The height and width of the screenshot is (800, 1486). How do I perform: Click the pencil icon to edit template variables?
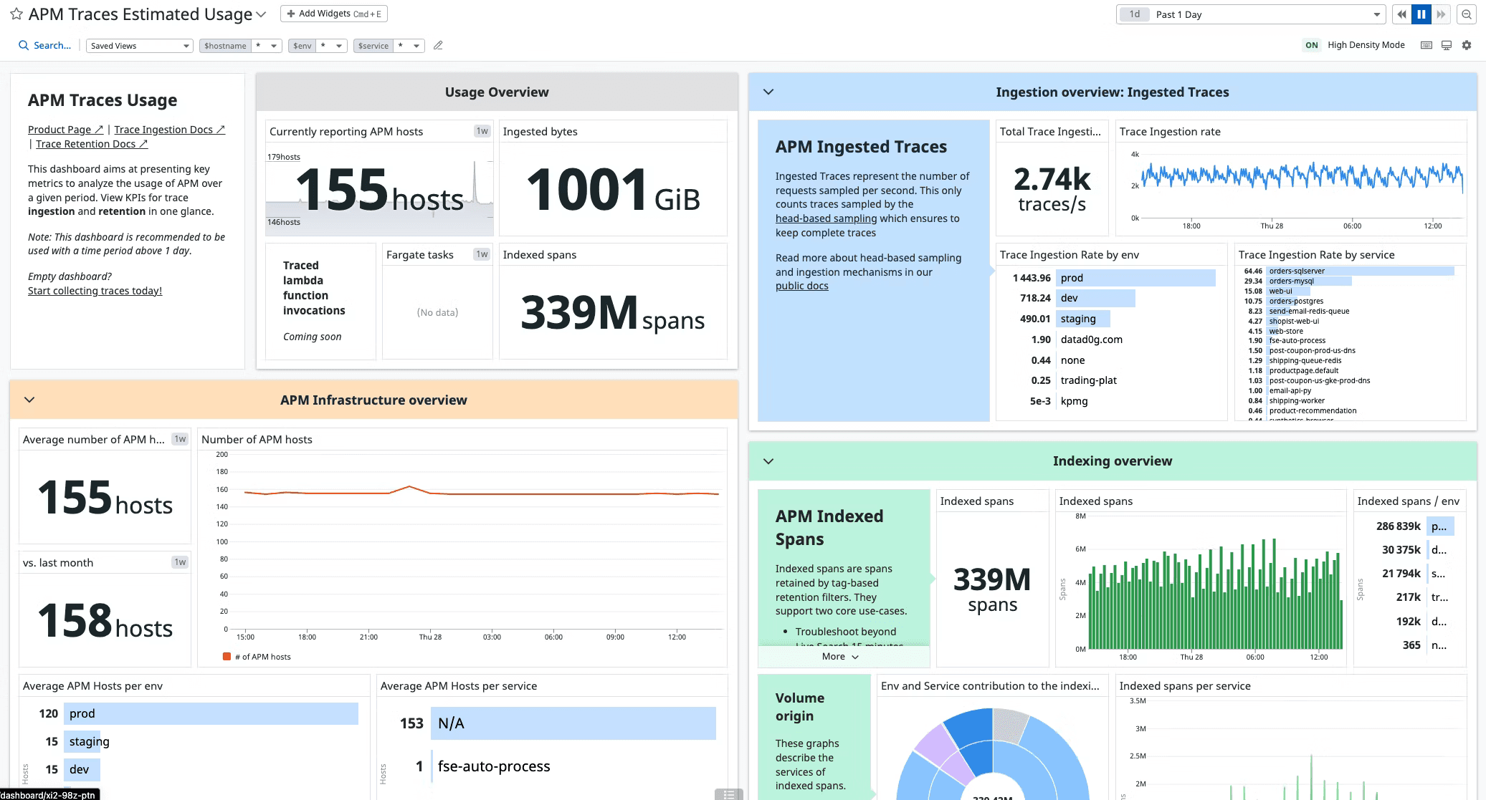(438, 46)
